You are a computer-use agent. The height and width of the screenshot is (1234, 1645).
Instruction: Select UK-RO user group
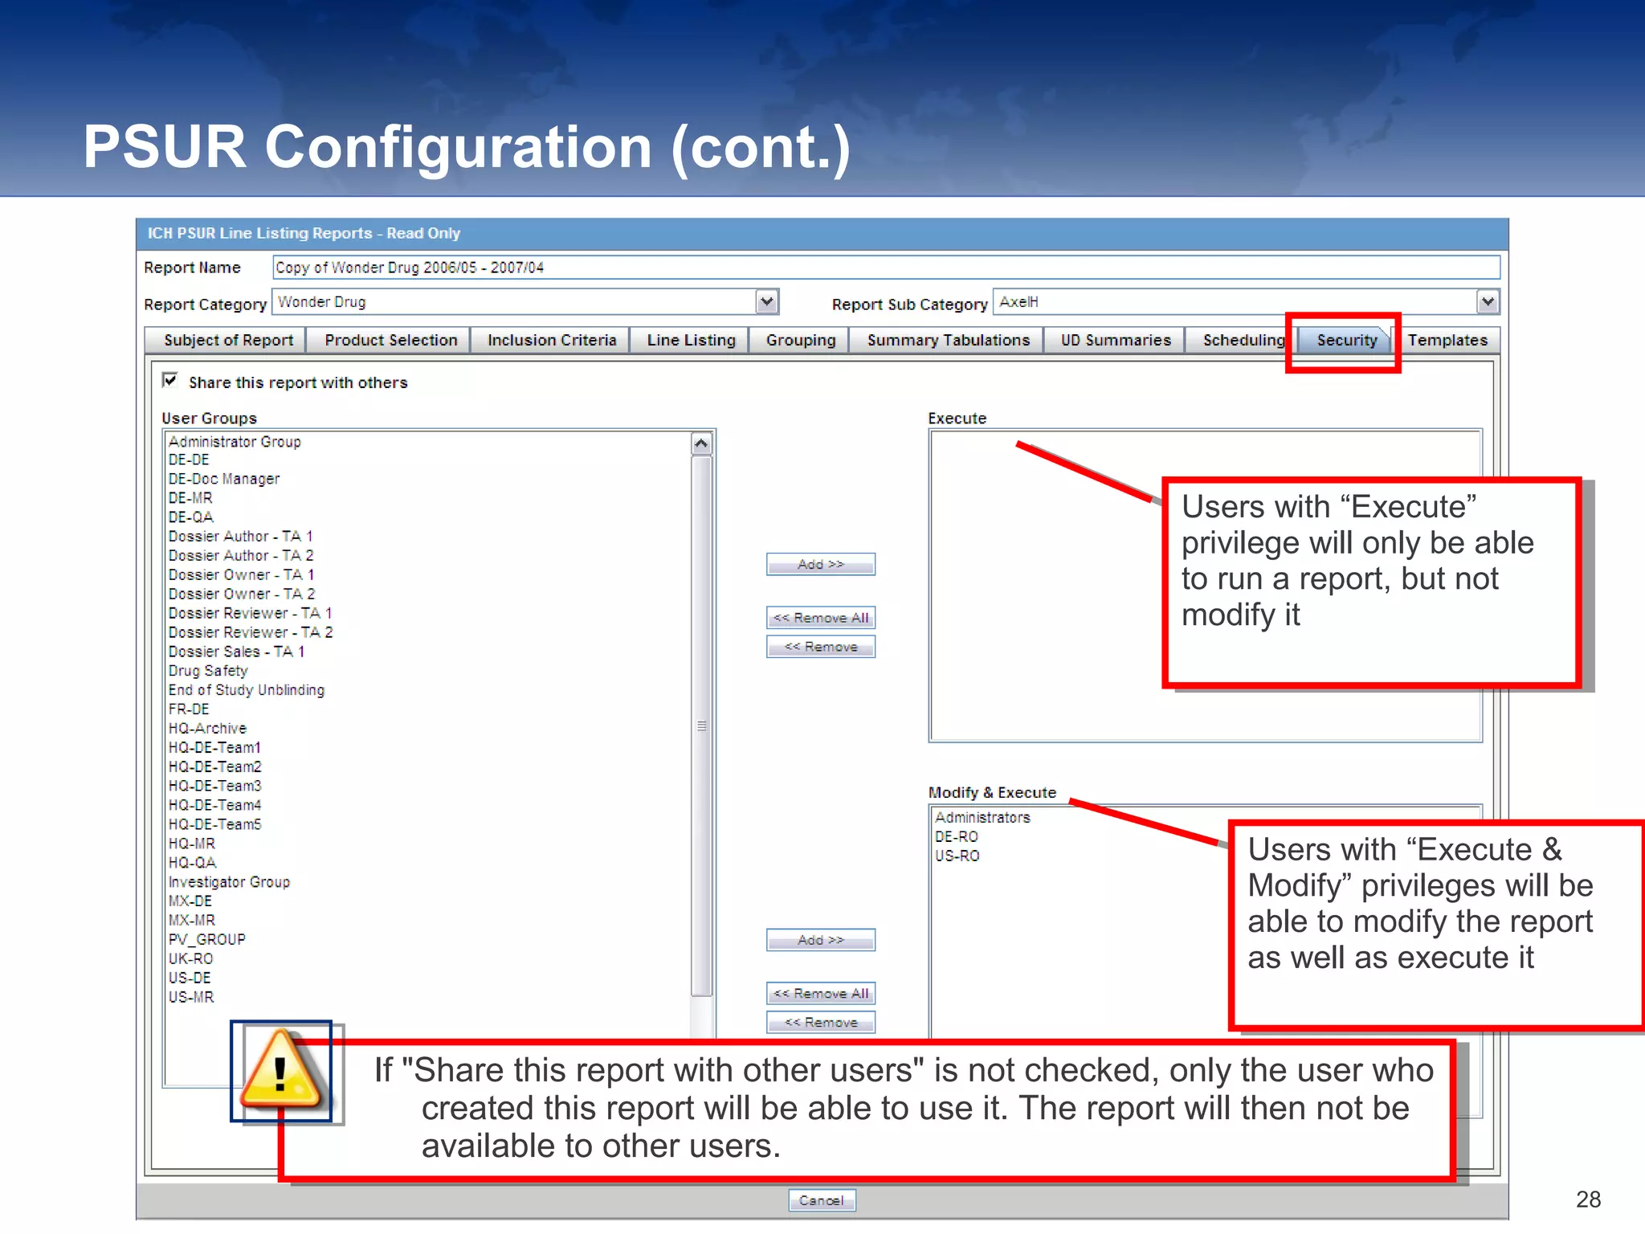coord(190,958)
